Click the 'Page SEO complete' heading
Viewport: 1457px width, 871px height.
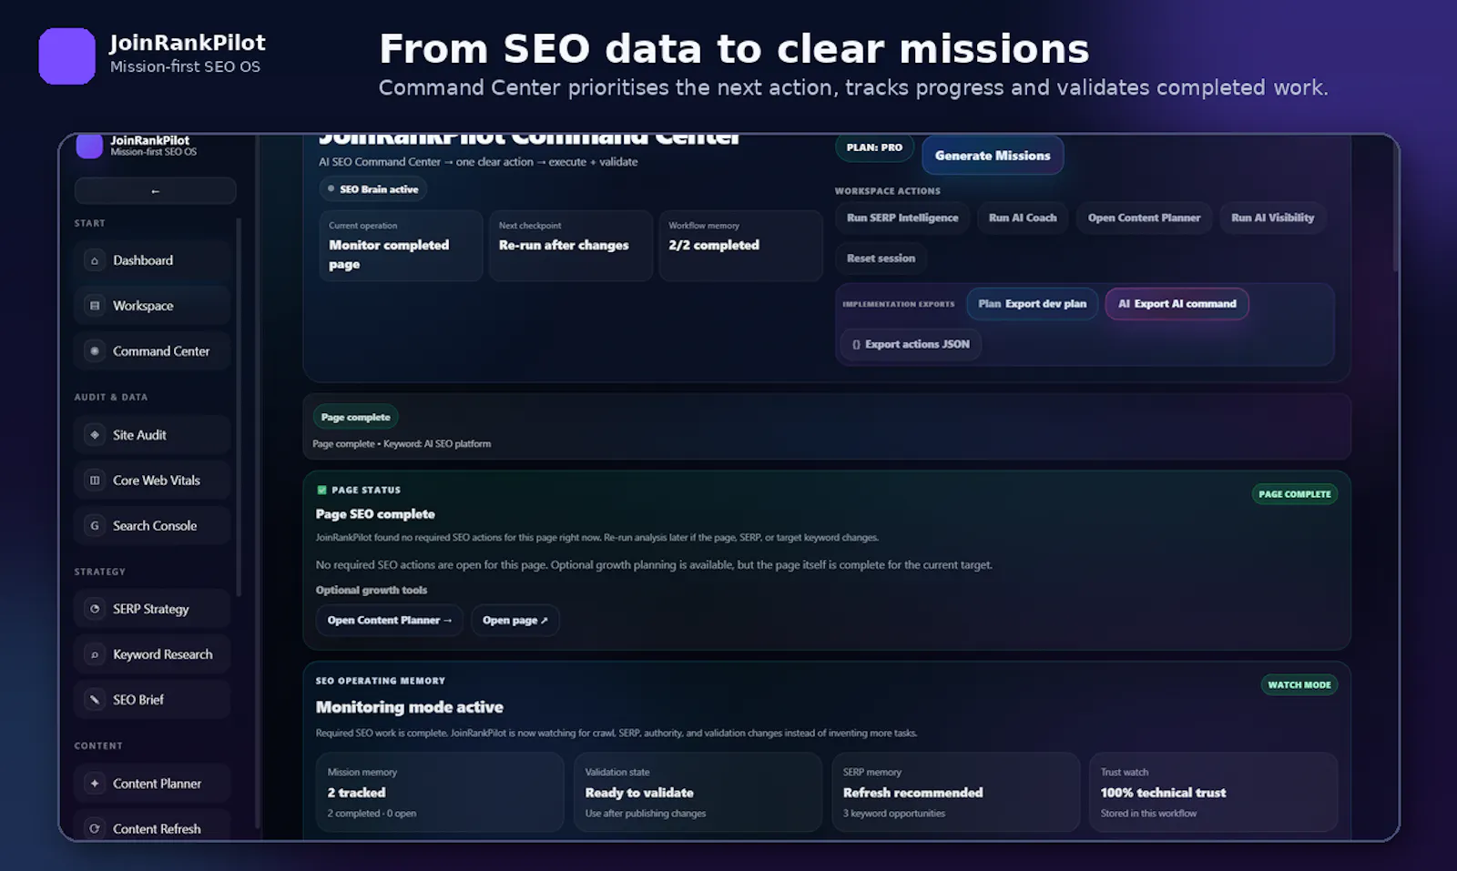[x=375, y=514]
